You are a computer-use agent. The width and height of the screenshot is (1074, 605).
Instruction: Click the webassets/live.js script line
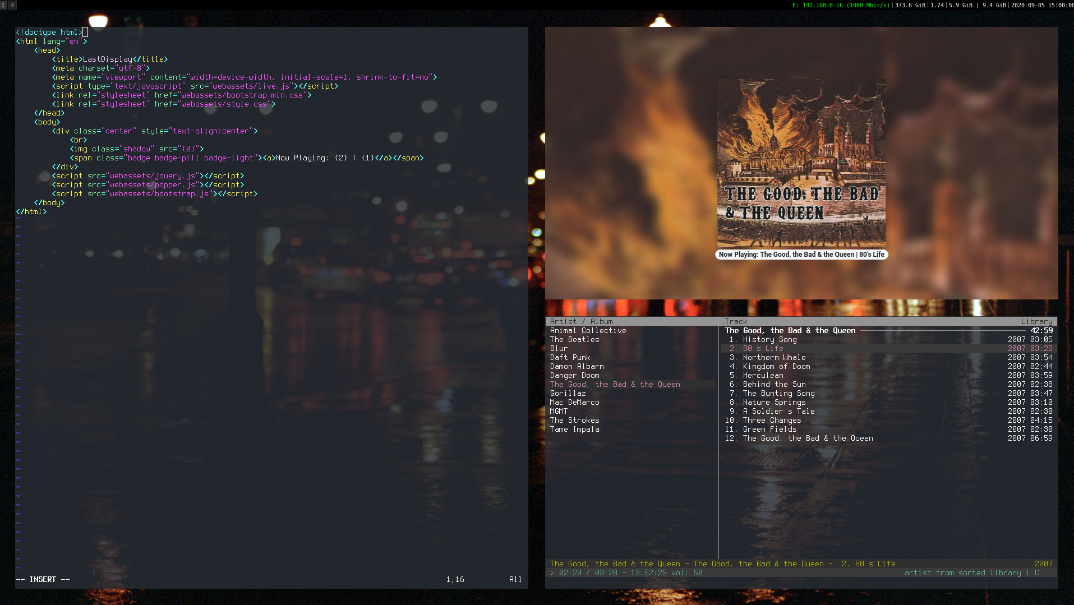pos(195,86)
